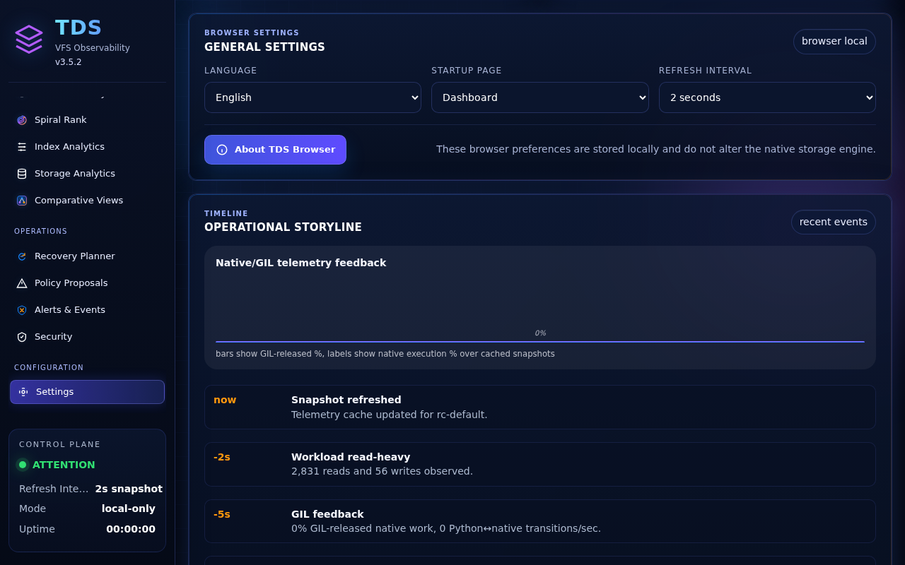Click the OPERATIONAL STORYLINE heading

pyautogui.click(x=283, y=227)
